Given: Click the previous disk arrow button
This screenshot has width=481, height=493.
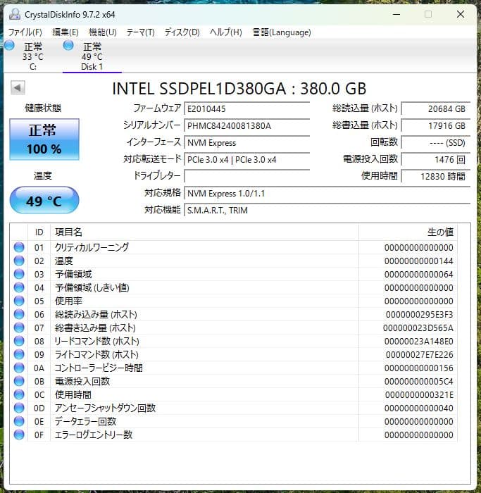Looking at the screenshot, I should coord(18,87).
